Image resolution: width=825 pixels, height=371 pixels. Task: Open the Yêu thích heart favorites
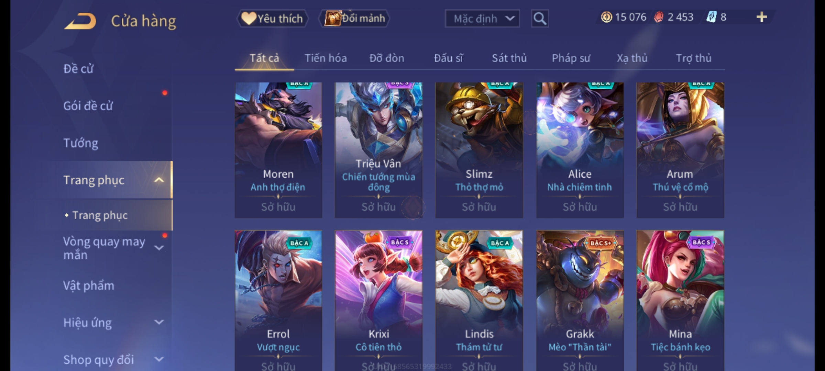(x=272, y=19)
